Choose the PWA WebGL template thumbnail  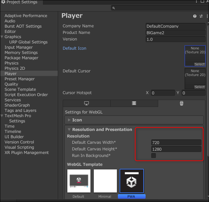tap(132, 181)
